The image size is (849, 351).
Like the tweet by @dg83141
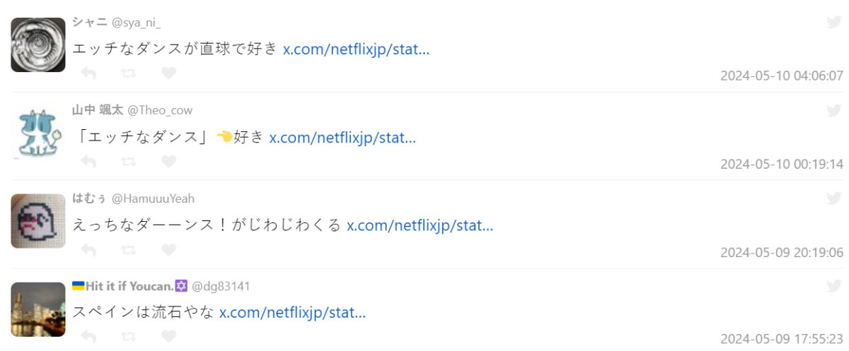tap(168, 336)
